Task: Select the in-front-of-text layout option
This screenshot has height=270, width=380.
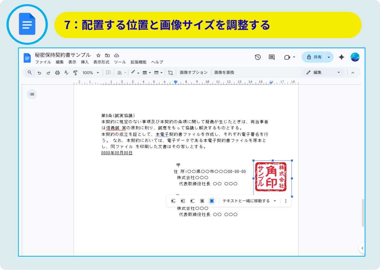Action: click(x=212, y=201)
